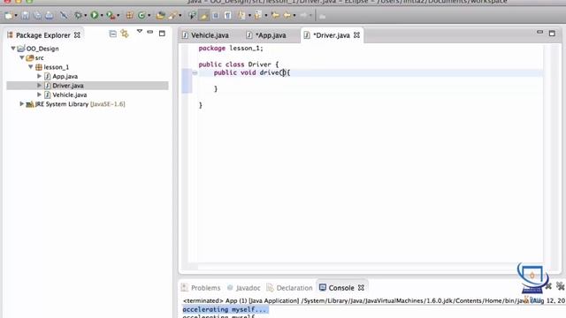The height and width of the screenshot is (318, 566).
Task: Click the New Java Package toolbar icon
Action: (130, 15)
